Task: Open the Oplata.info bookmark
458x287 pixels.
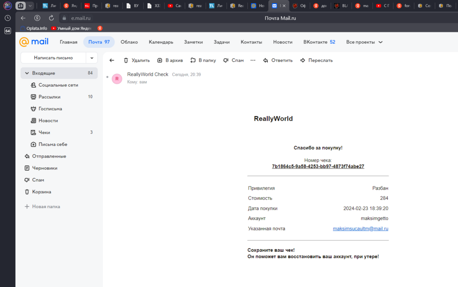Action: pyautogui.click(x=34, y=28)
